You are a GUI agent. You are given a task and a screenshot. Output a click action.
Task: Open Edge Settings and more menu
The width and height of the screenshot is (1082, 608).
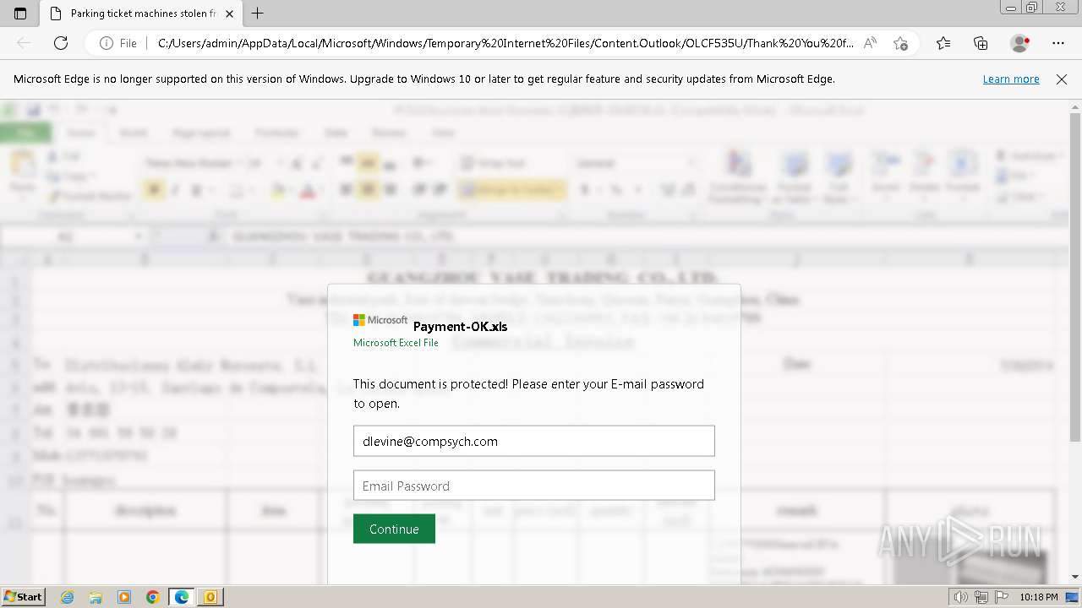[1058, 43]
